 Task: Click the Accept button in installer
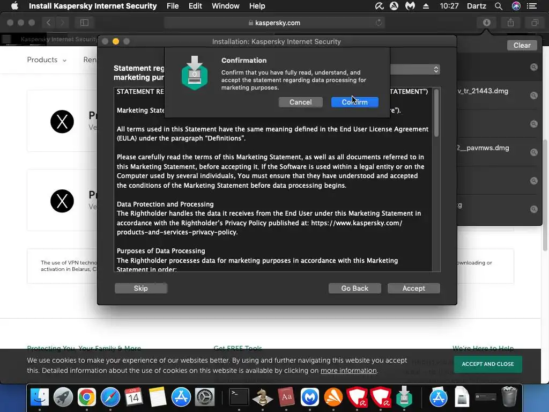413,288
